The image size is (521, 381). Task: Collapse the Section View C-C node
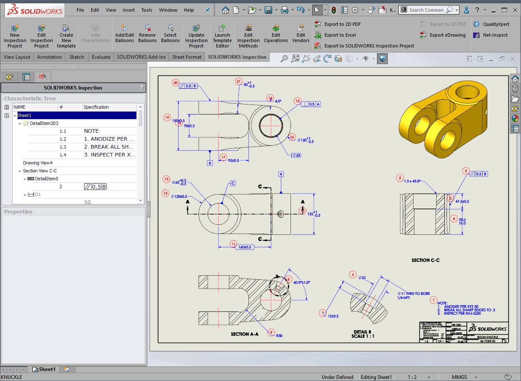click(20, 171)
